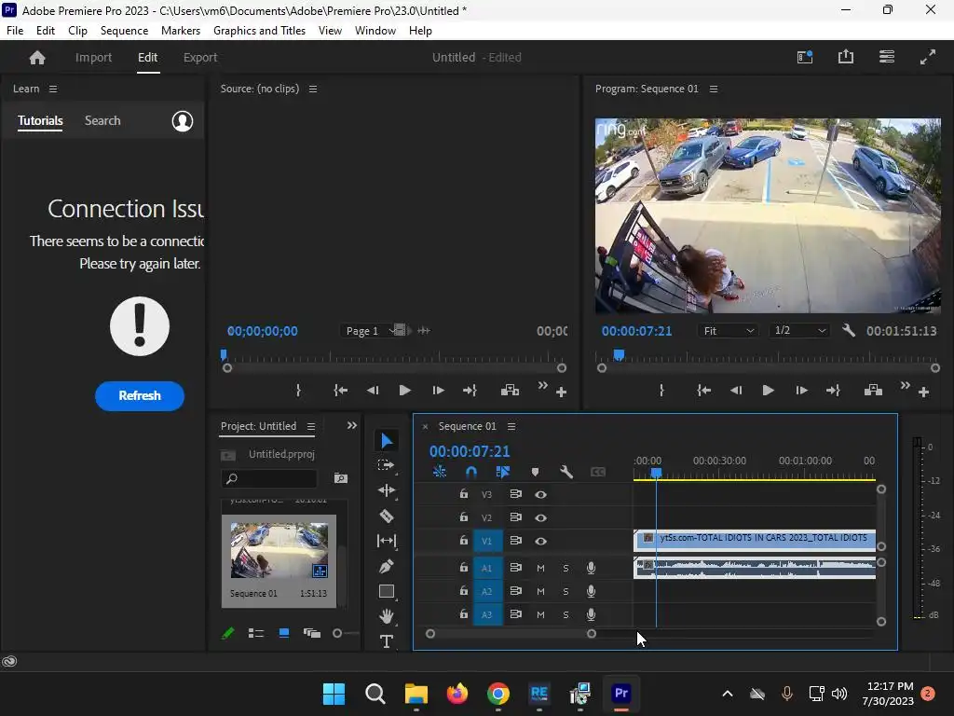Click the Sequence 01 thumbnail in Project

point(279,550)
